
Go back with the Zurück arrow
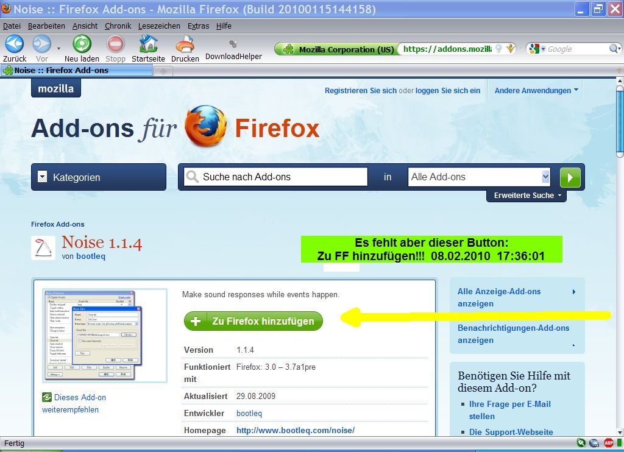[x=15, y=44]
